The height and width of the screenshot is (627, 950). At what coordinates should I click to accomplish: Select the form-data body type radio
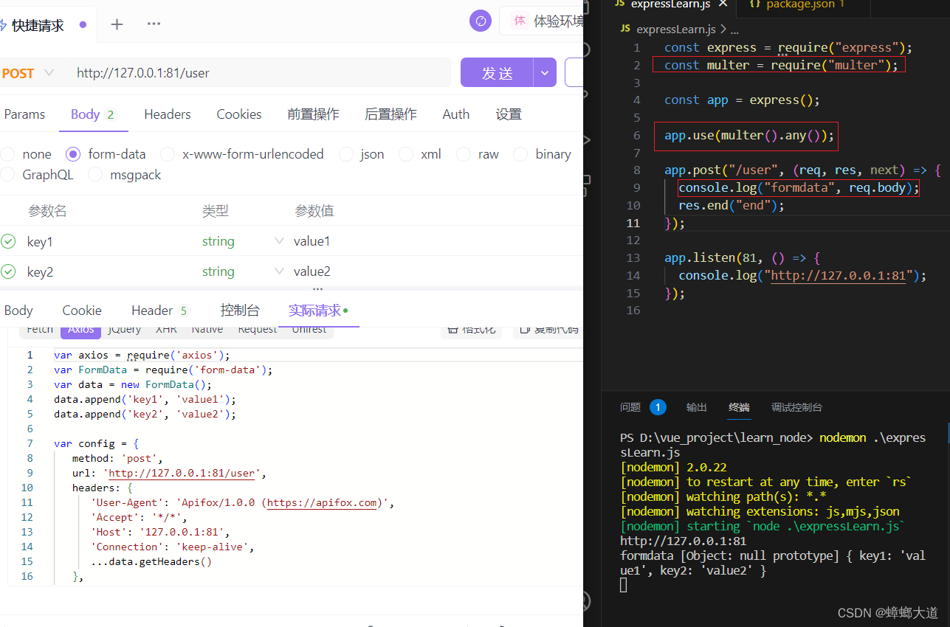(73, 154)
